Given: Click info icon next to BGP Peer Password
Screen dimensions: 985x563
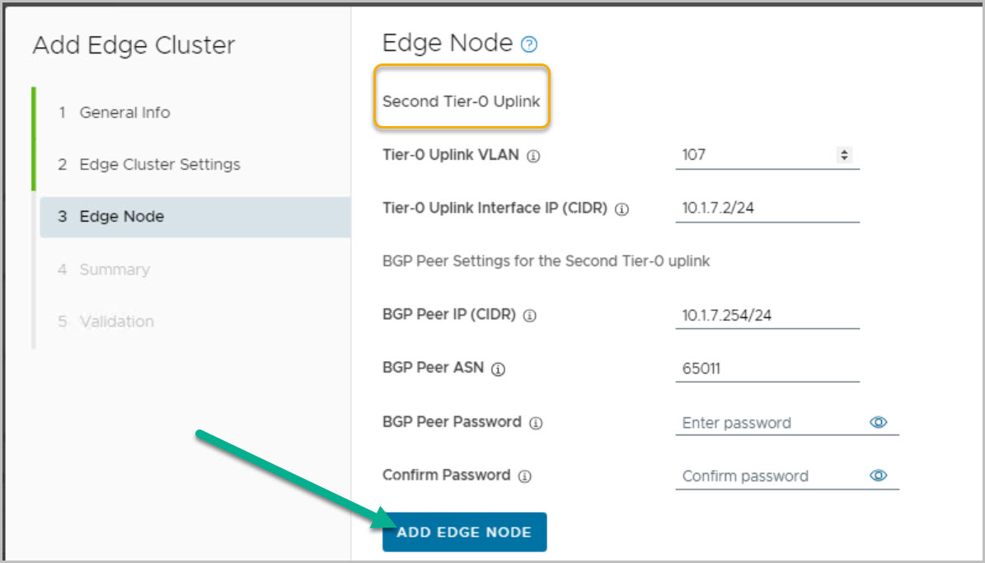Looking at the screenshot, I should [536, 423].
